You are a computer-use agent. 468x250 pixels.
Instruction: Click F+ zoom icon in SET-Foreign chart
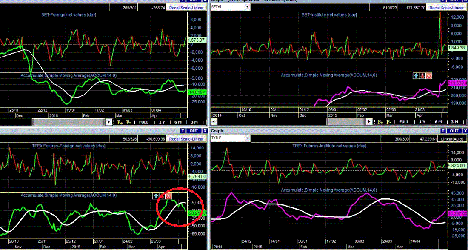pyautogui.click(x=120, y=122)
